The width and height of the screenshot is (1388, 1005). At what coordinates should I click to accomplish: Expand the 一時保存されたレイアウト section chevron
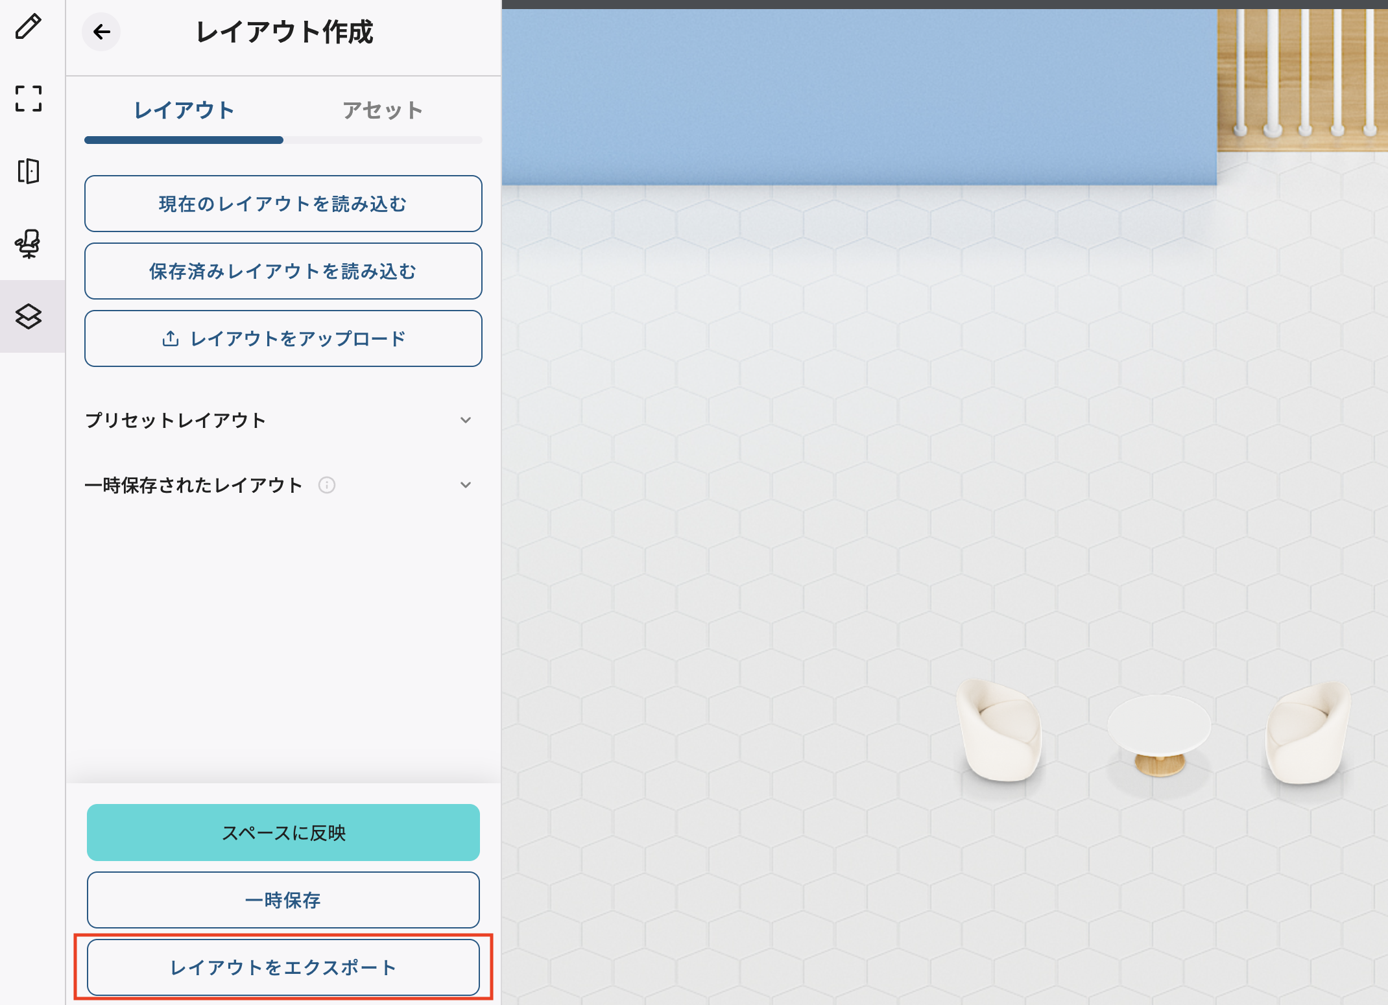(x=466, y=485)
